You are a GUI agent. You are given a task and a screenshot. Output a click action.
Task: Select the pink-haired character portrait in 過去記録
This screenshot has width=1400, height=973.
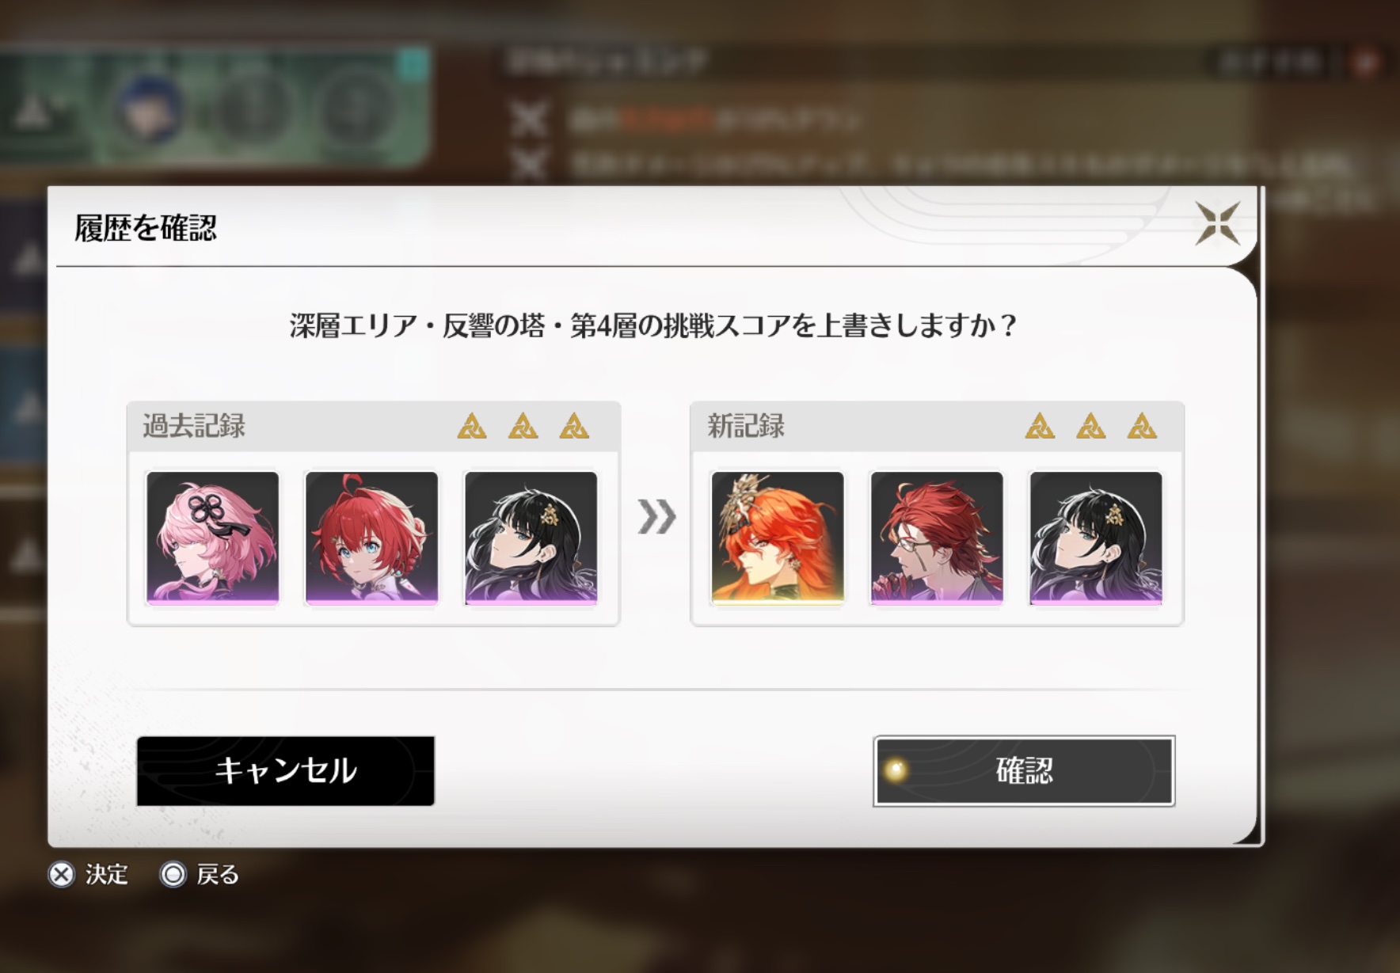[x=213, y=538]
